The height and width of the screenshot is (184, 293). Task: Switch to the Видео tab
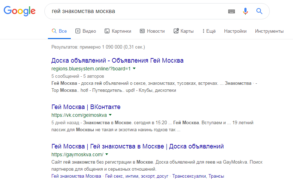[86, 31]
